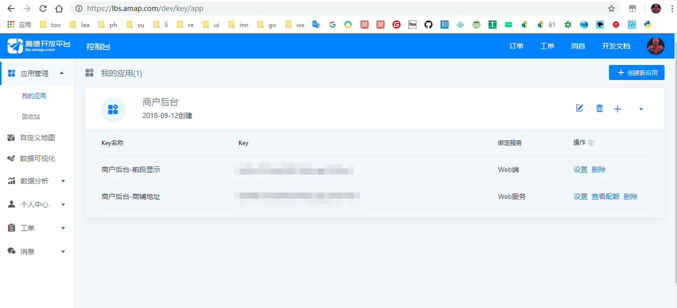677x308 pixels.
Task: Click the address bar URL field
Action: click(x=345, y=8)
